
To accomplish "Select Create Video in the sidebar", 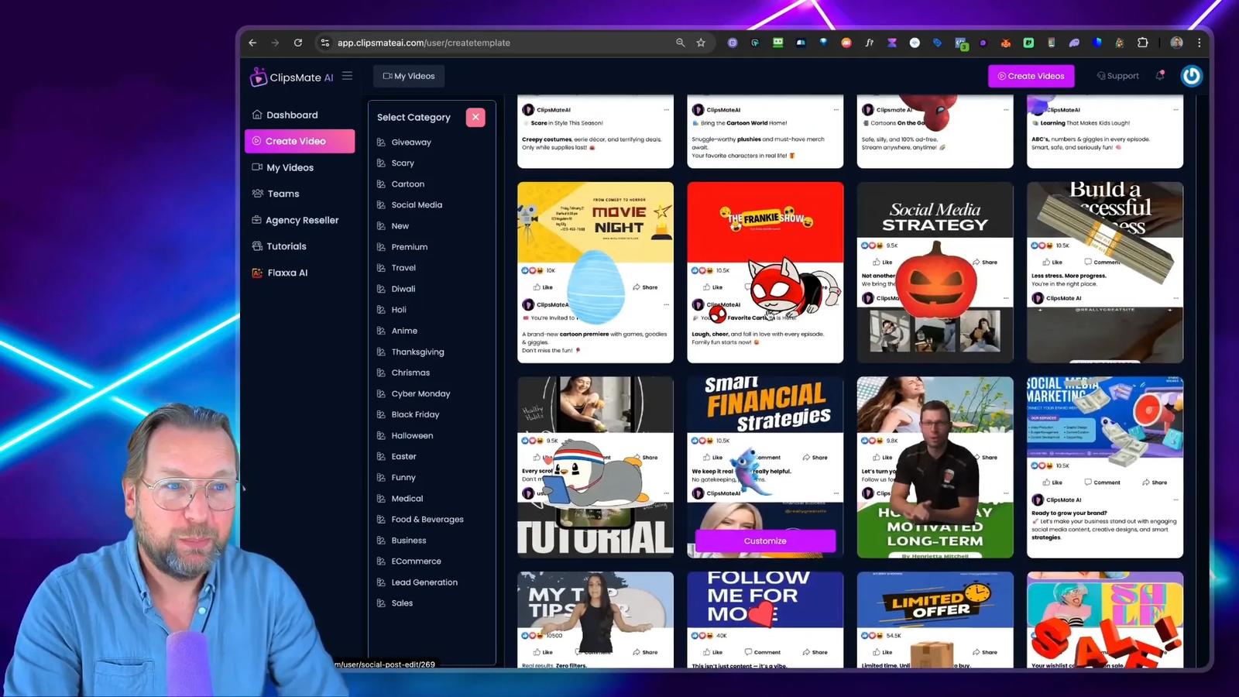I will coord(300,141).
